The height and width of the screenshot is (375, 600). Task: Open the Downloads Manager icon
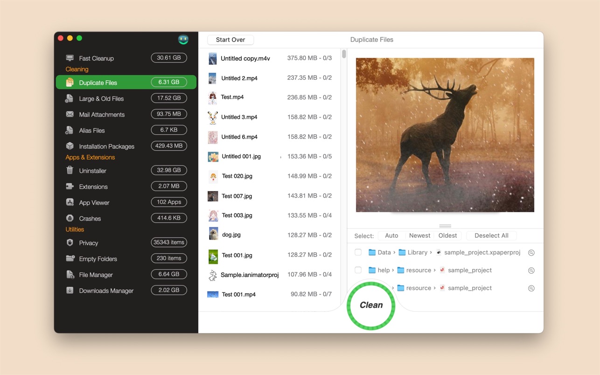click(70, 291)
